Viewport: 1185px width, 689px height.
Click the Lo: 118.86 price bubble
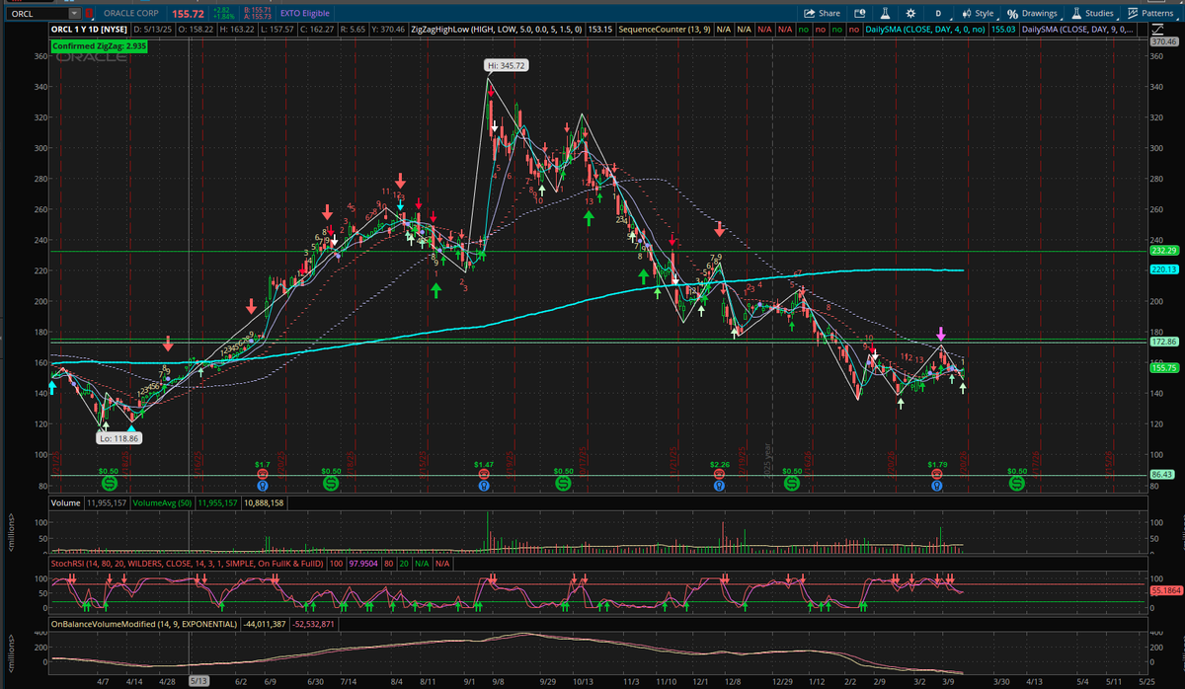click(119, 437)
